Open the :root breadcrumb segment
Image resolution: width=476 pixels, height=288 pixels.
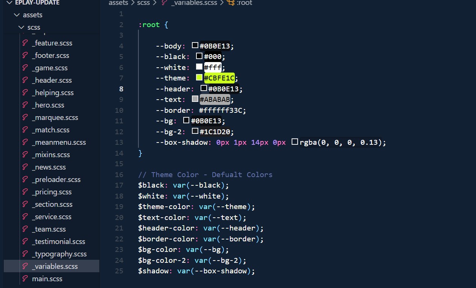pos(244,3)
